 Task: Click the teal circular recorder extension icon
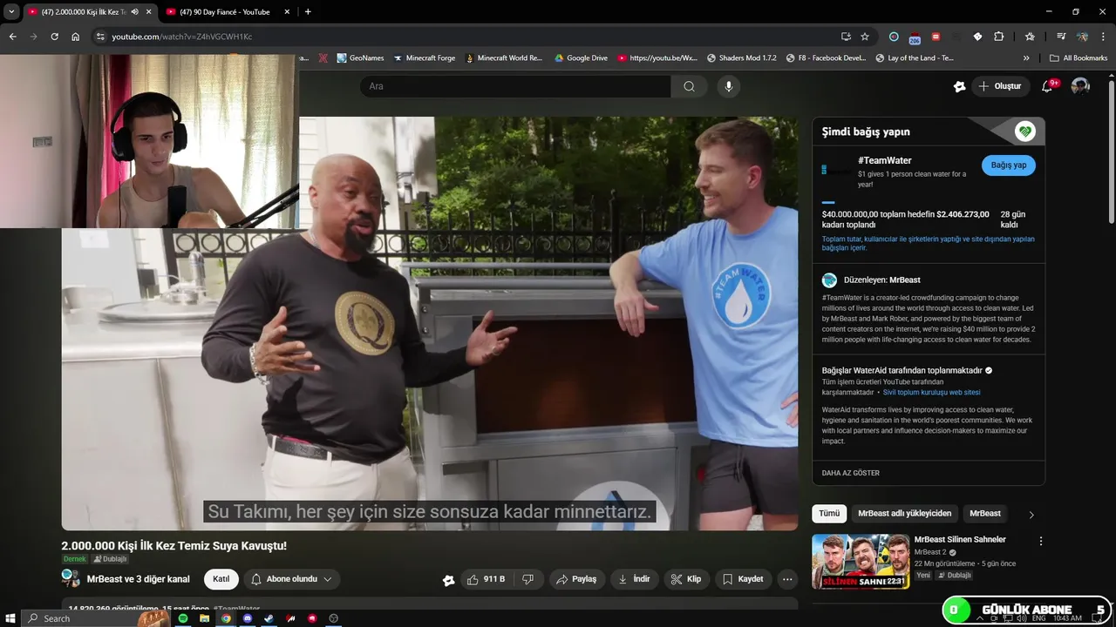tap(894, 37)
